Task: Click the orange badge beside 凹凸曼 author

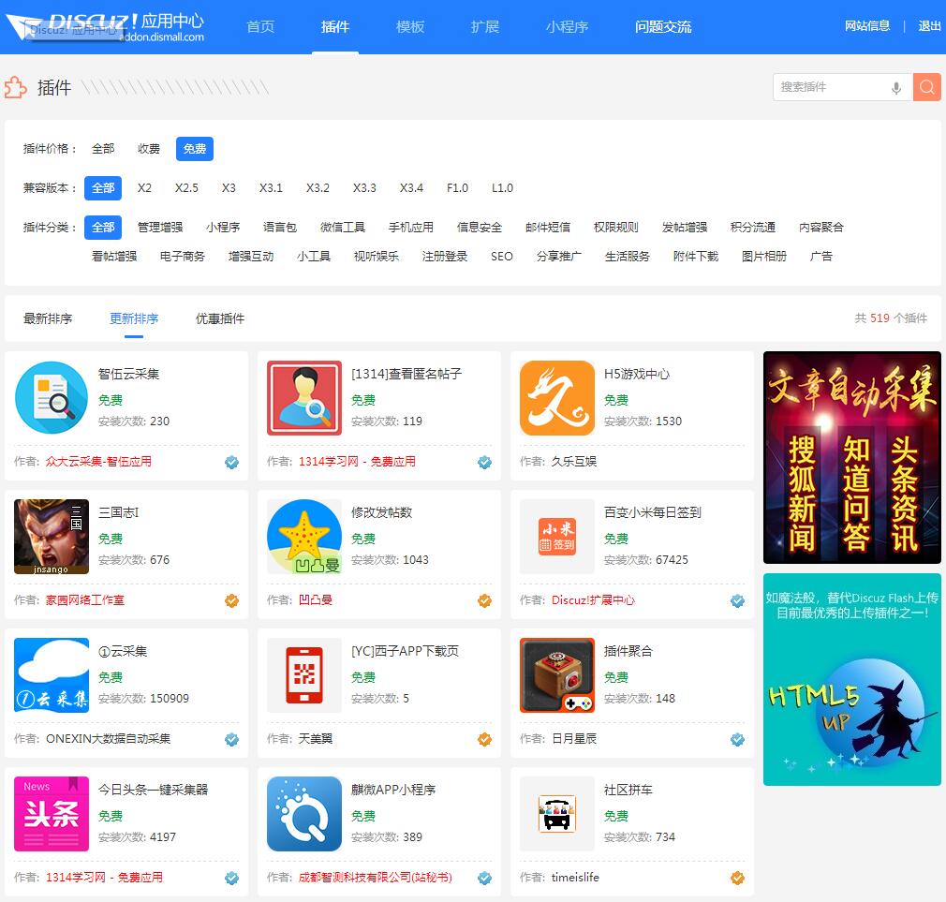Action: [484, 601]
